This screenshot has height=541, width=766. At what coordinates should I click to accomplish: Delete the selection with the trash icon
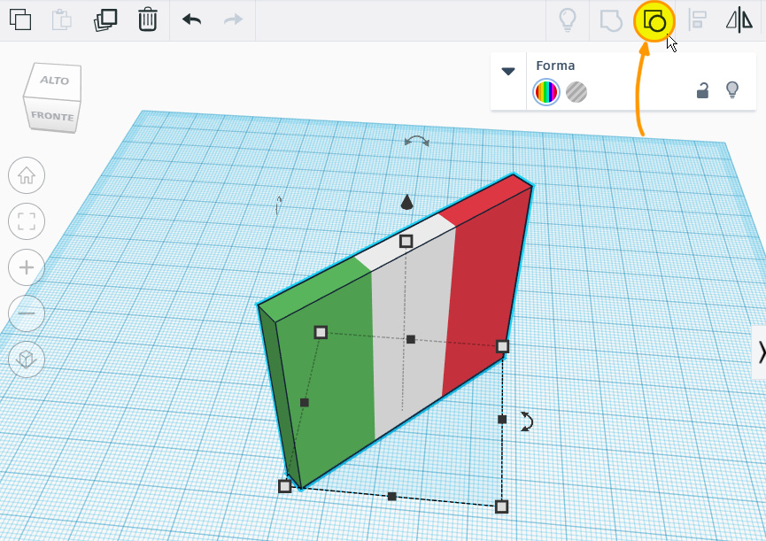(148, 20)
